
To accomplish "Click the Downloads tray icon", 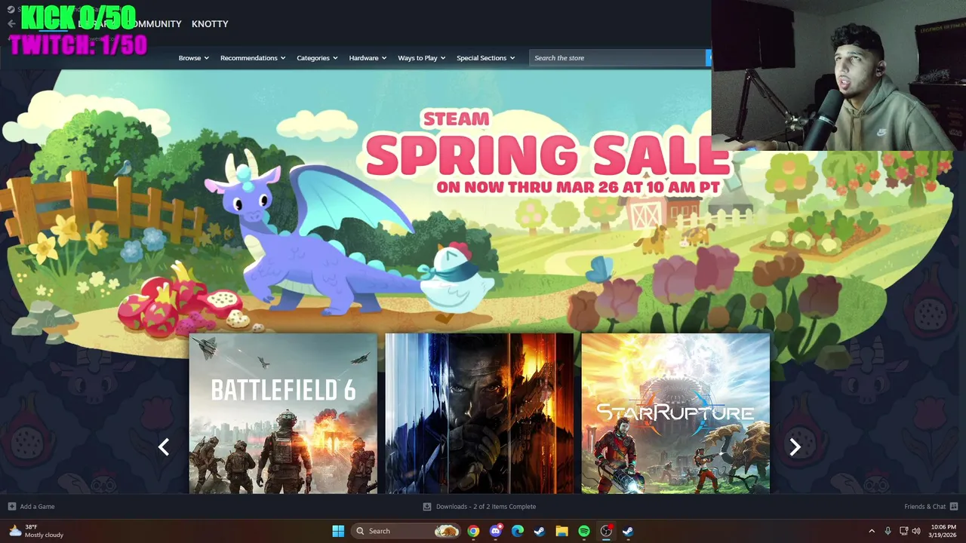I will click(427, 507).
